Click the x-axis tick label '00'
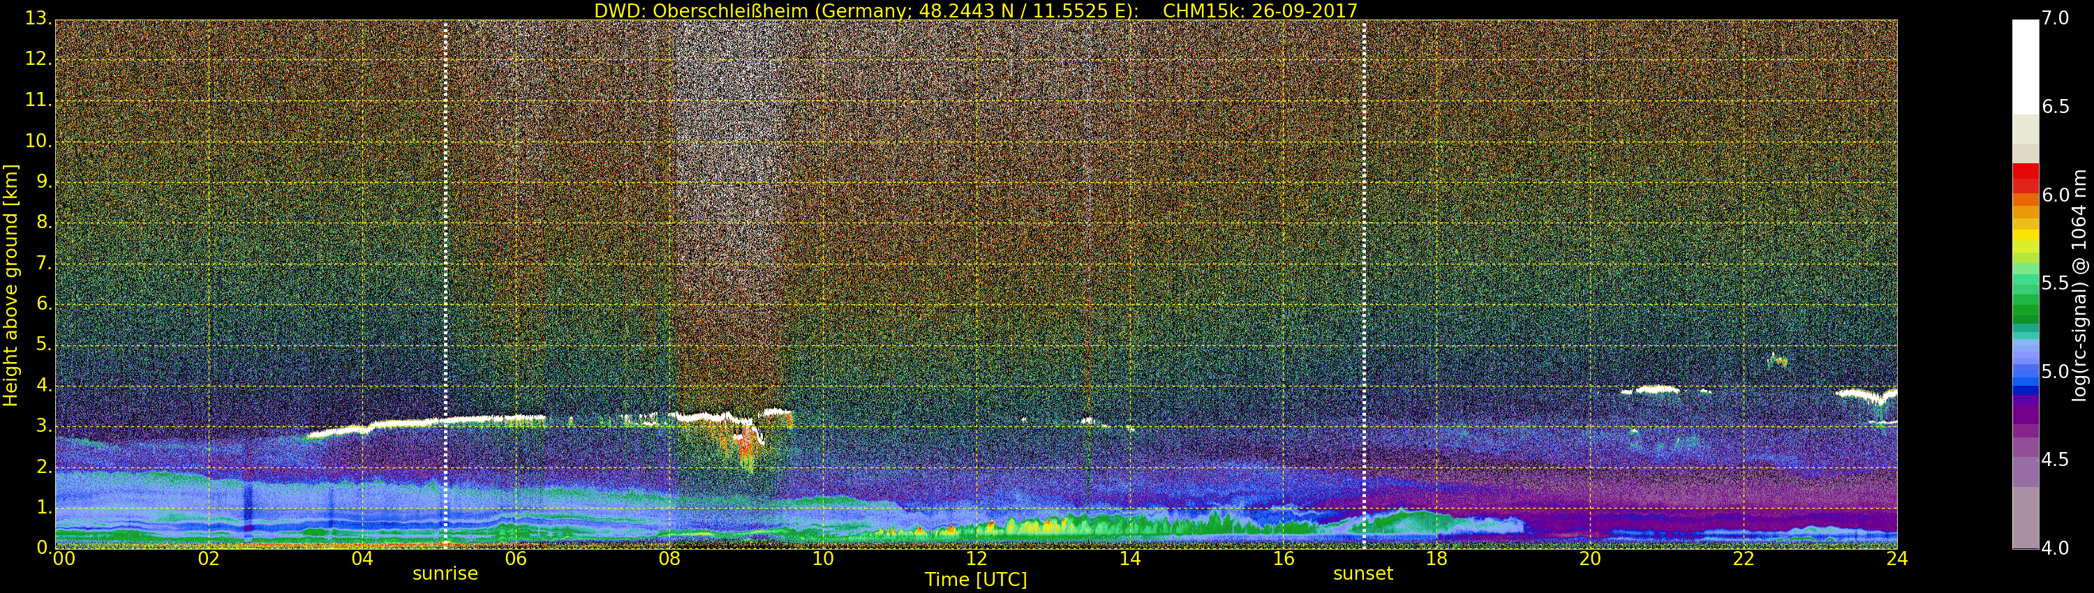 (x=64, y=559)
